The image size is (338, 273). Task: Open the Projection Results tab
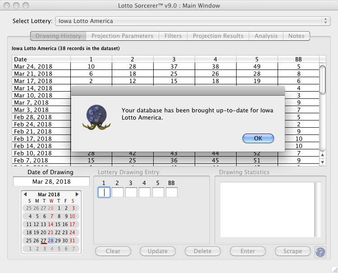click(x=218, y=36)
